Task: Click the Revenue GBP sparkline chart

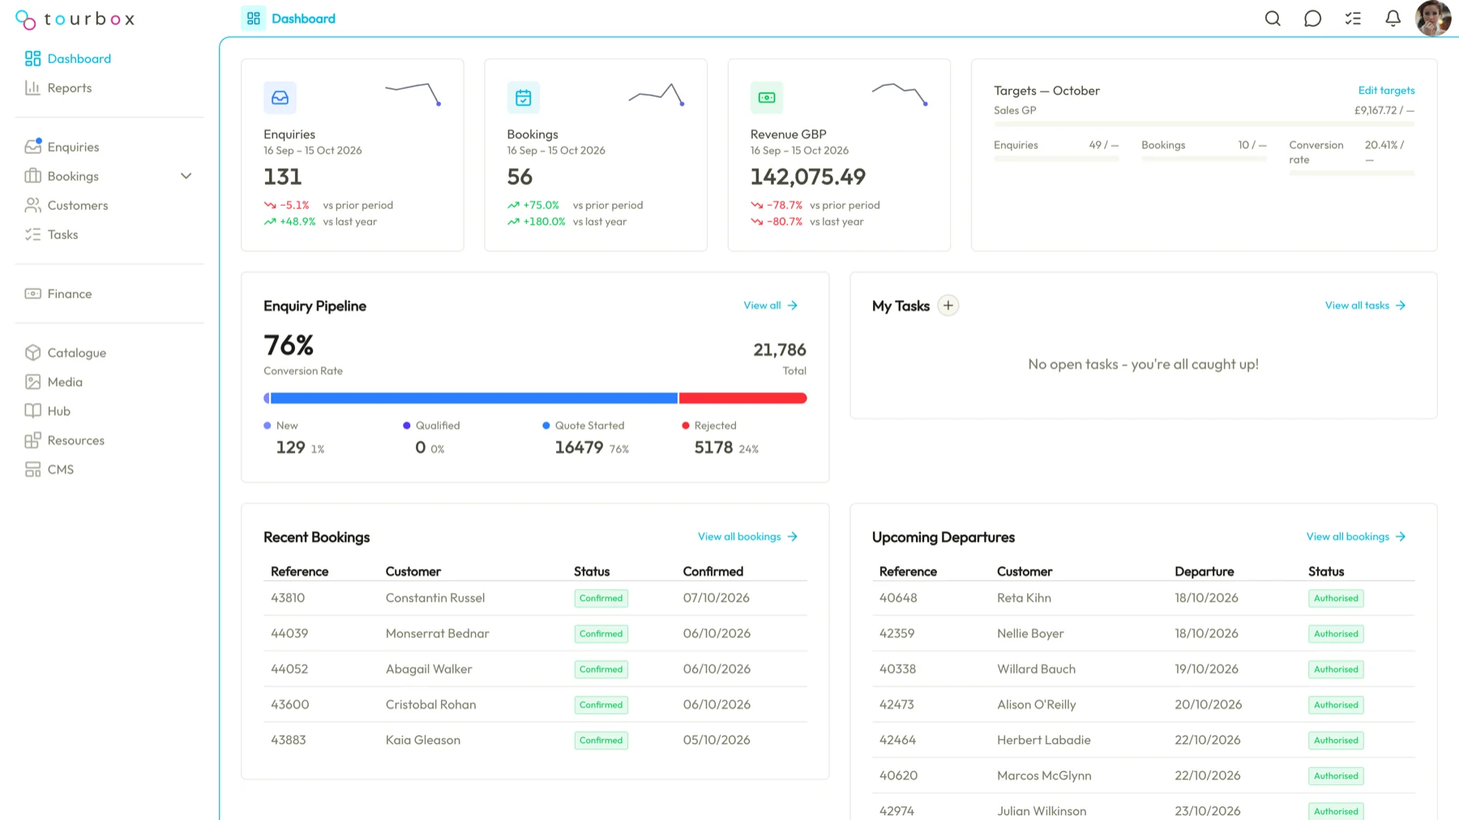Action: (900, 94)
